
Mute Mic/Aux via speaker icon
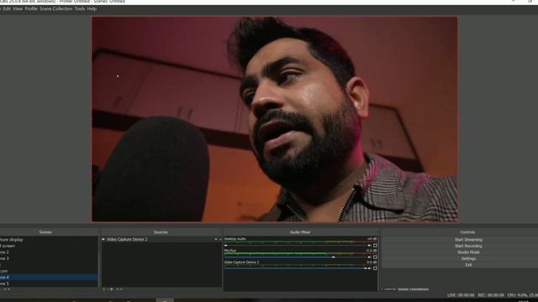click(370, 258)
